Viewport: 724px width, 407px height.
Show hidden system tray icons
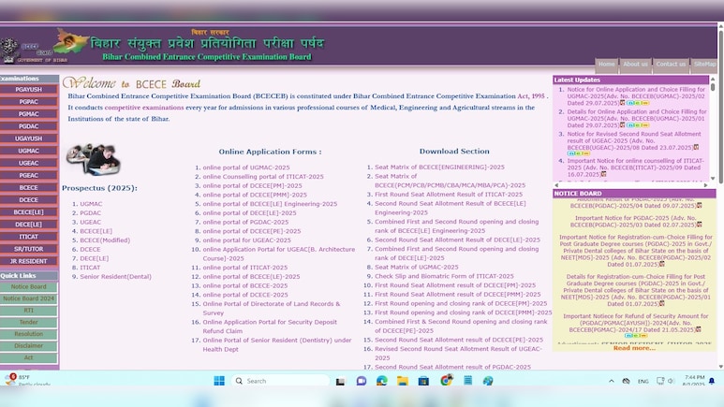click(612, 381)
